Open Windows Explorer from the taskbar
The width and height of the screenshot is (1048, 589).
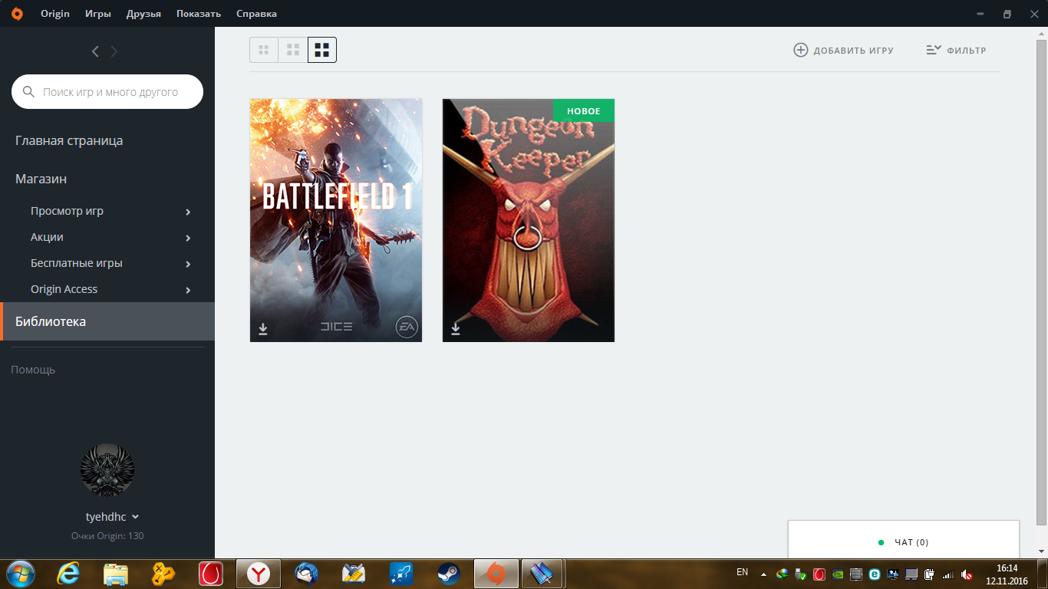point(116,574)
